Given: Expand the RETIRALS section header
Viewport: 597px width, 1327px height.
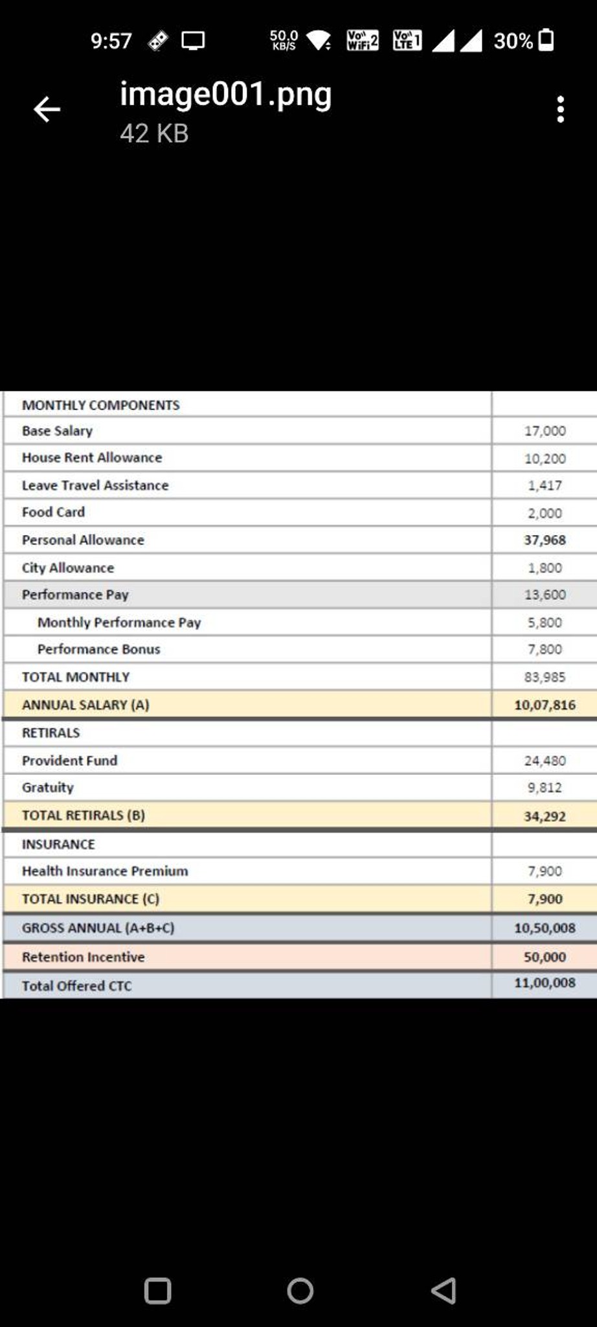Looking at the screenshot, I should pyautogui.click(x=246, y=732).
